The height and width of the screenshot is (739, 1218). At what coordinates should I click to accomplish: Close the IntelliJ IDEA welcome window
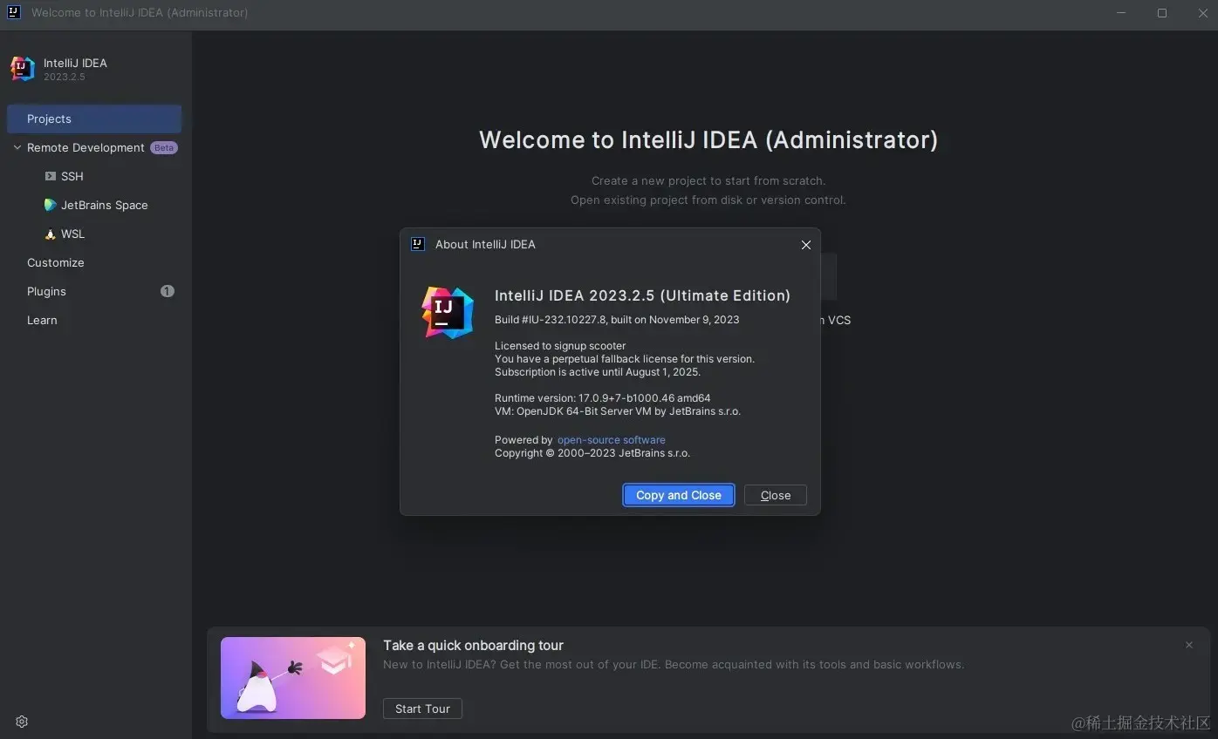point(1202,13)
